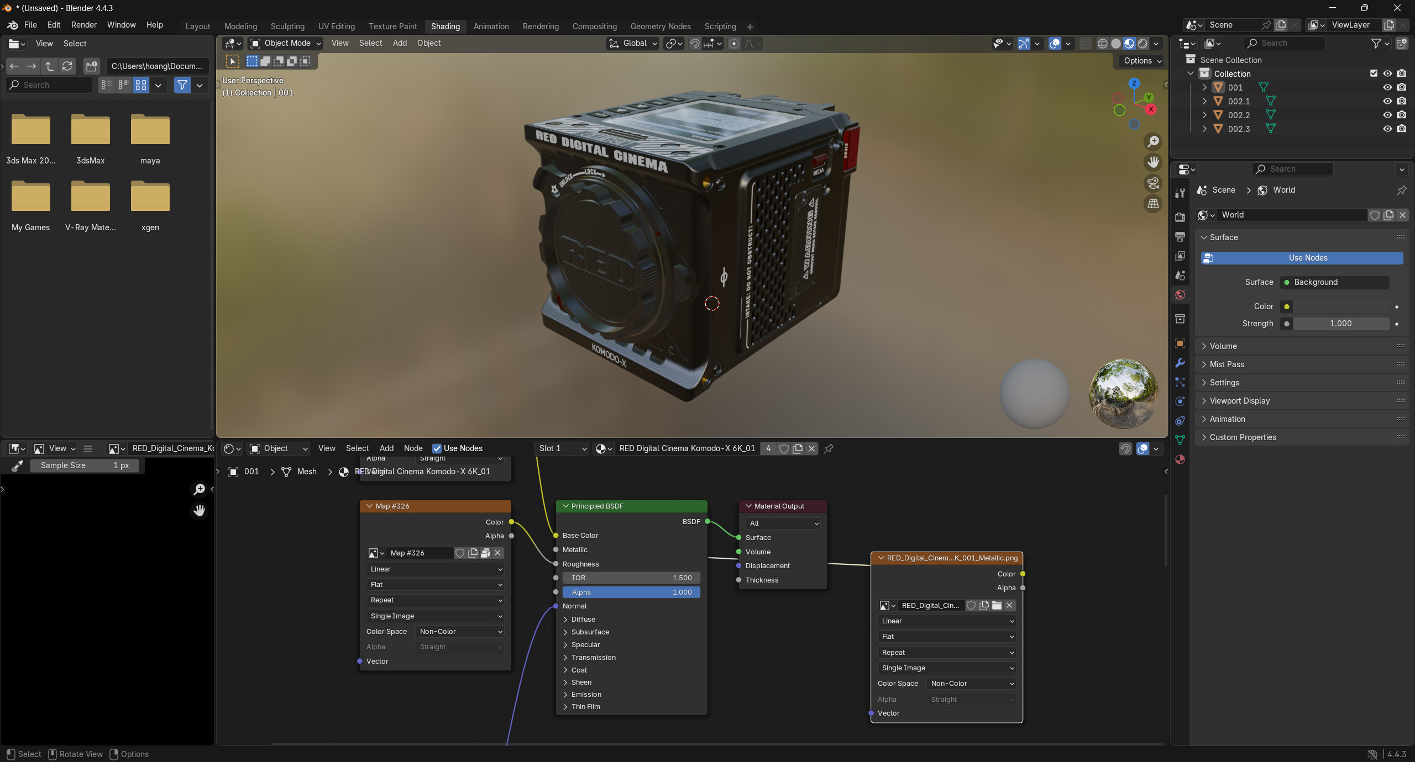Open the viewport Options popover

coord(1142,61)
